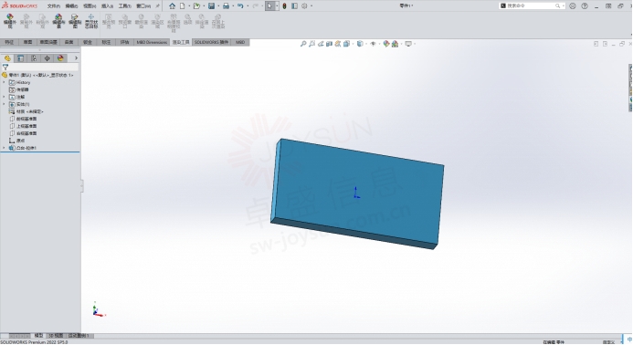The height and width of the screenshot is (345, 633).
Task: Click the Edit Appearance (编辑外观) ribbon icon
Action: point(10,21)
